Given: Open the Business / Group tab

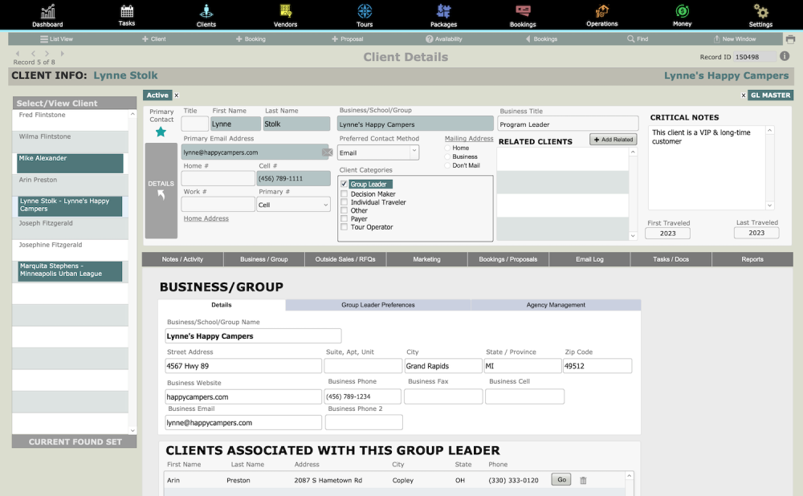Looking at the screenshot, I should (263, 259).
